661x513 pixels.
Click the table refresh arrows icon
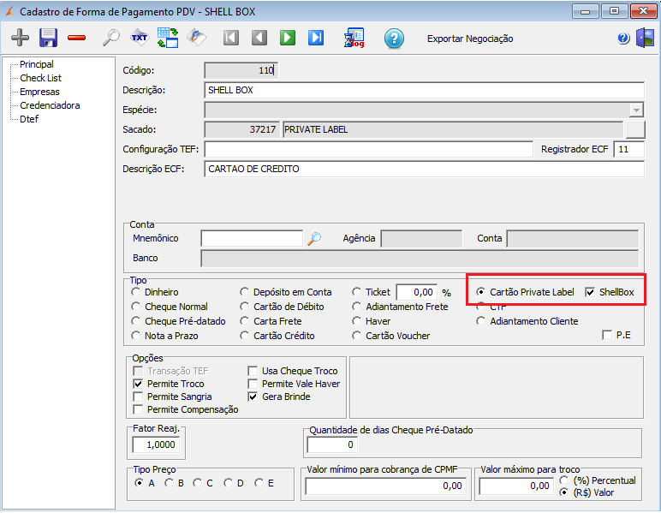point(168,38)
